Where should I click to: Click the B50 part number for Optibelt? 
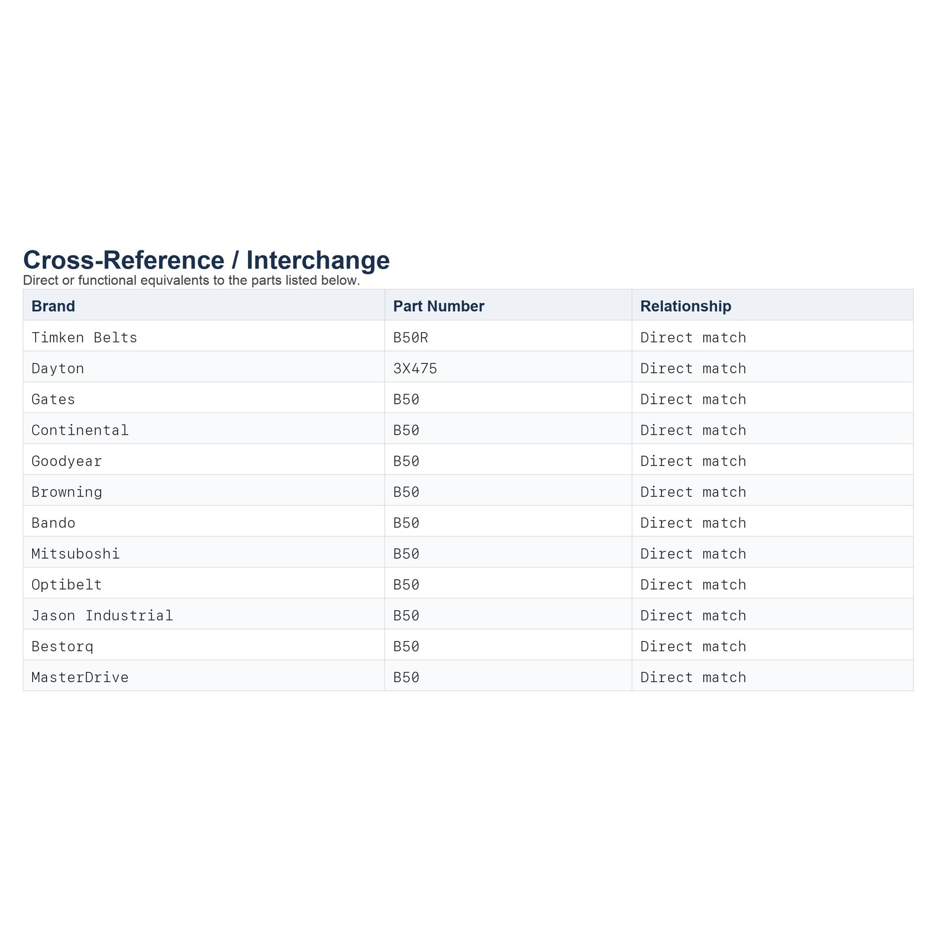click(x=407, y=585)
